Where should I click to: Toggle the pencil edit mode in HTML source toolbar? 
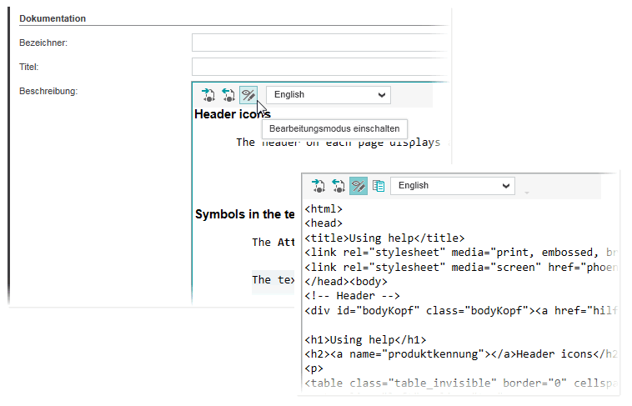pos(358,186)
